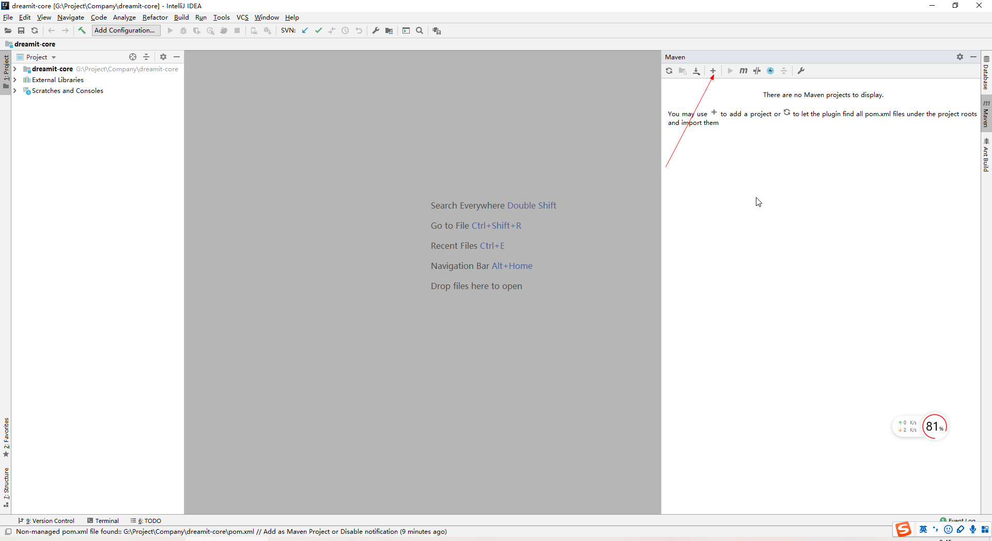Image resolution: width=992 pixels, height=541 pixels.
Task: Click the 81% memory usage floating widget
Action: coord(935,426)
